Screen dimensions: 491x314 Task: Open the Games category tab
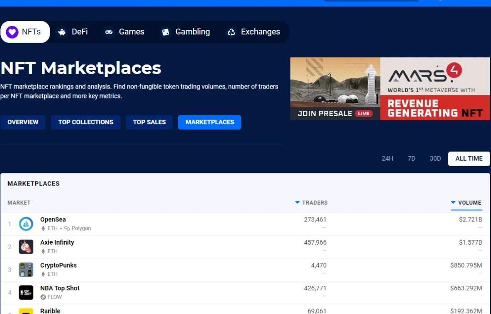[x=125, y=32]
